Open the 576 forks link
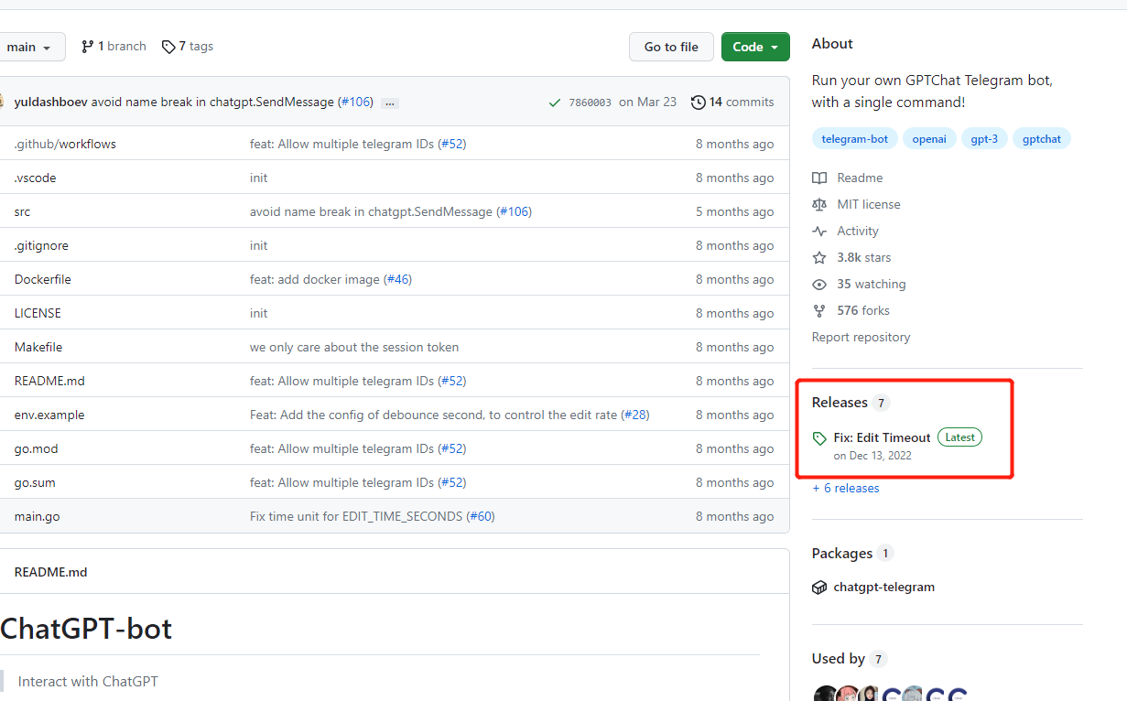 pyautogui.click(x=863, y=310)
